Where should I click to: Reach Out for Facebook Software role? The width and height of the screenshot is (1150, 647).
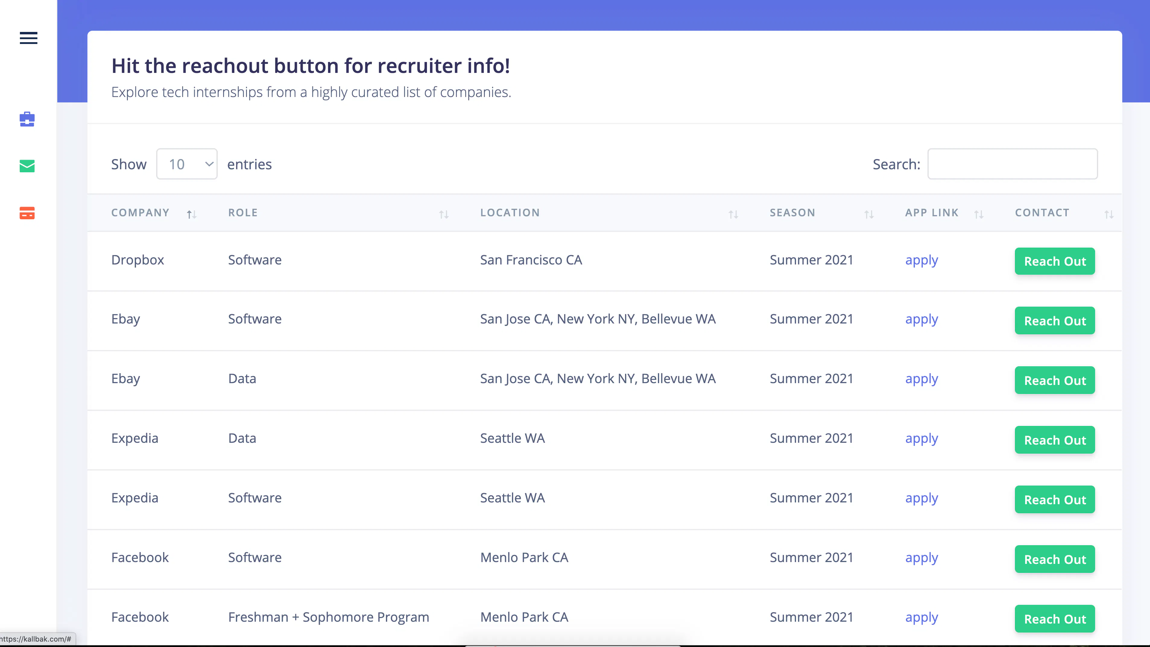(x=1055, y=559)
